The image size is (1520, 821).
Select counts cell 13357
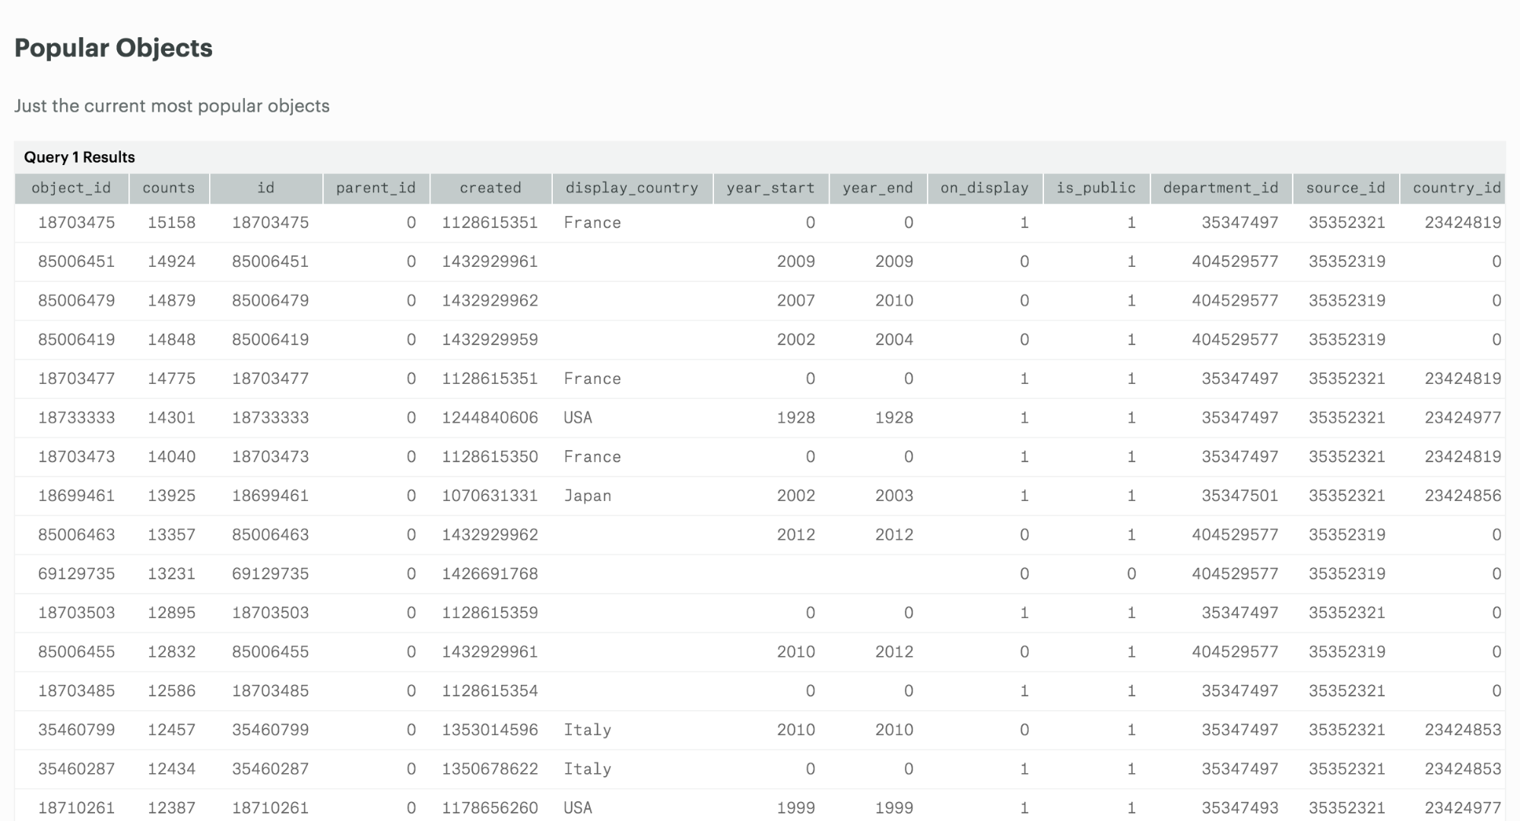pos(172,534)
